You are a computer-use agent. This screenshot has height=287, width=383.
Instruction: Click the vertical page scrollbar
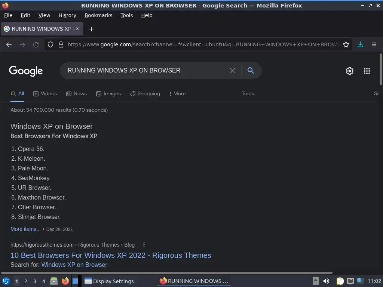(380, 70)
